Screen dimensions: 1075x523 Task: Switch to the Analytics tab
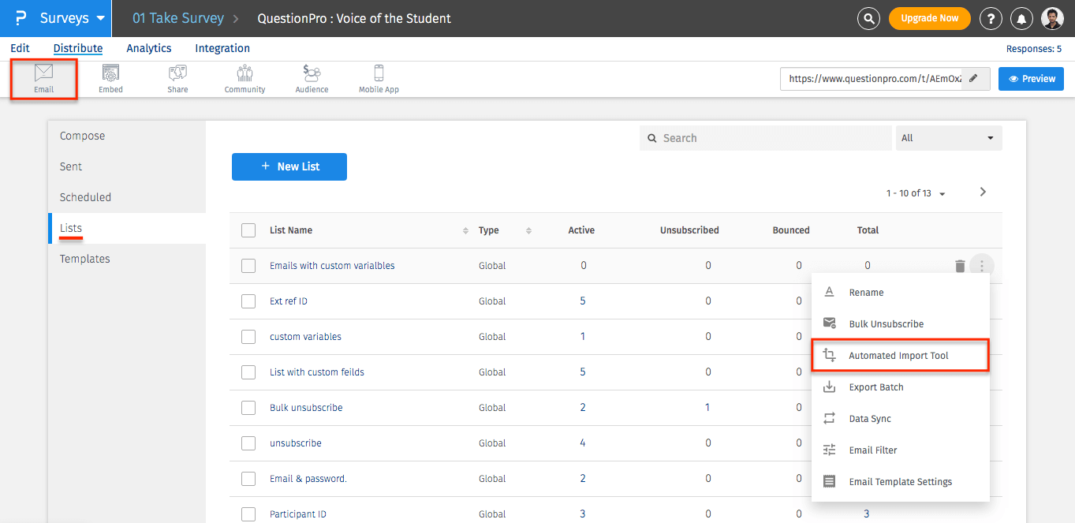point(148,48)
